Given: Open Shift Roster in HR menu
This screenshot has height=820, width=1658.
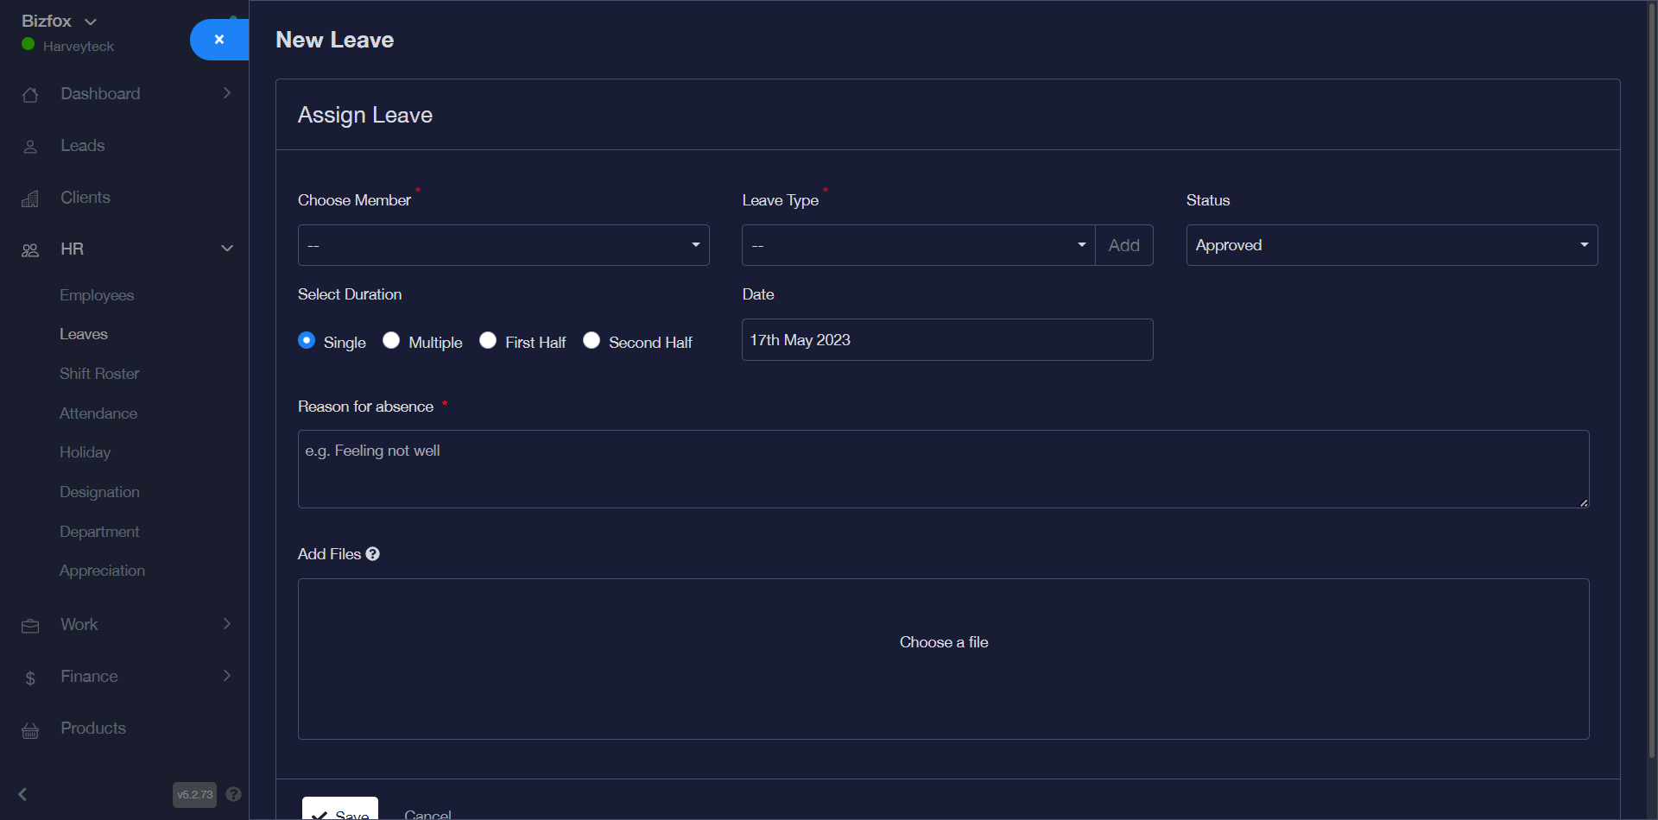Looking at the screenshot, I should coord(99,374).
